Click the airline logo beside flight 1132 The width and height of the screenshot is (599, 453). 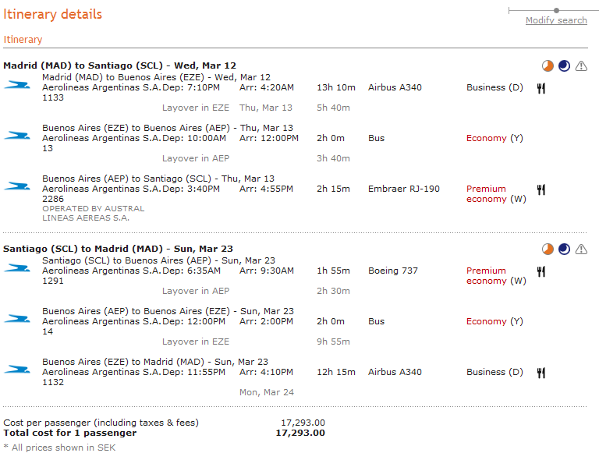16,369
